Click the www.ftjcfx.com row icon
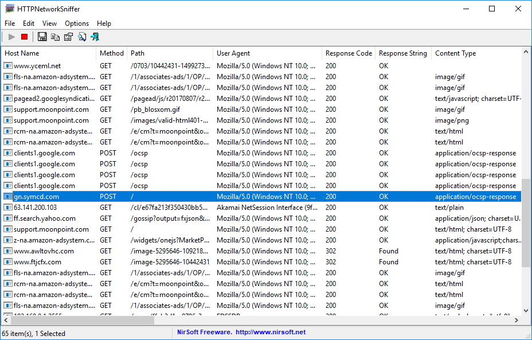Screen dimensions: 532x340 coord(8,262)
